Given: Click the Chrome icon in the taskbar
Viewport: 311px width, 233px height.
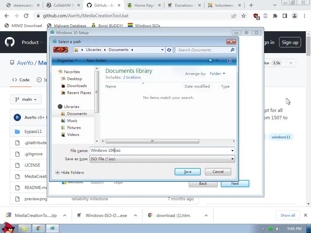Looking at the screenshot, I should (39, 228).
